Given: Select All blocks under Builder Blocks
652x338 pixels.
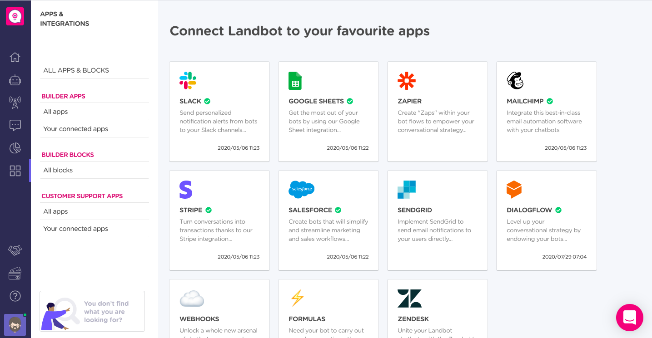Looking at the screenshot, I should (x=58, y=170).
